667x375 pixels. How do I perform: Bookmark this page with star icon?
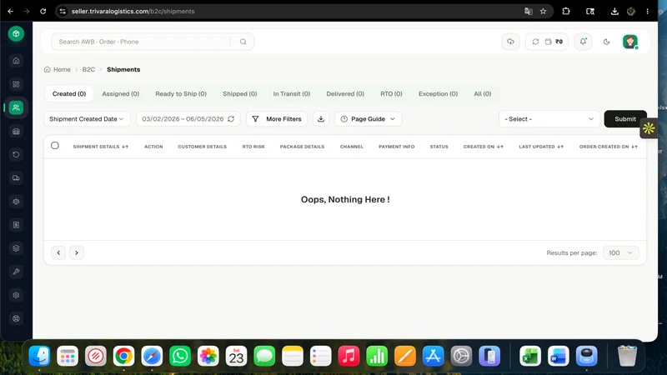(544, 12)
